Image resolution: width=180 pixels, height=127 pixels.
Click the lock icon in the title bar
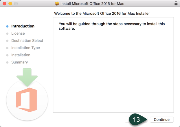[x=176, y=3]
